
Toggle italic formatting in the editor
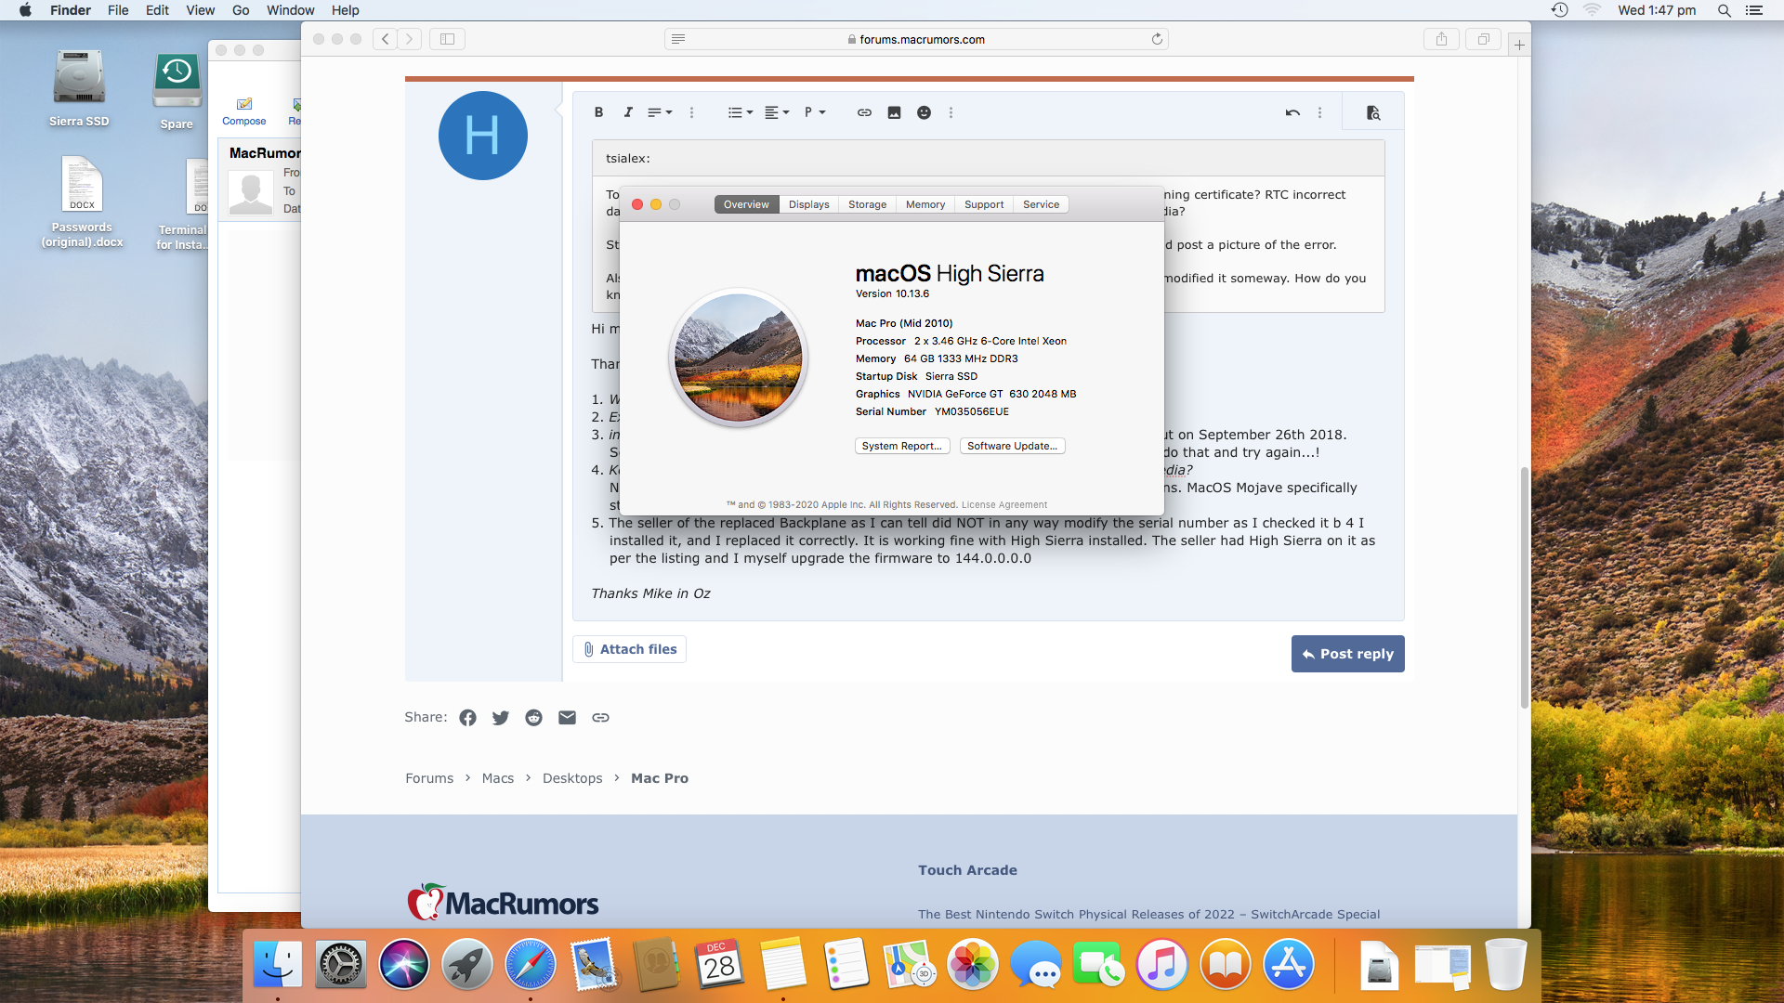pos(628,112)
